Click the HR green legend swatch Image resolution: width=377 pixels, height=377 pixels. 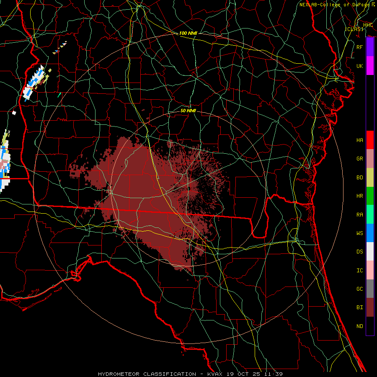coord(370,196)
